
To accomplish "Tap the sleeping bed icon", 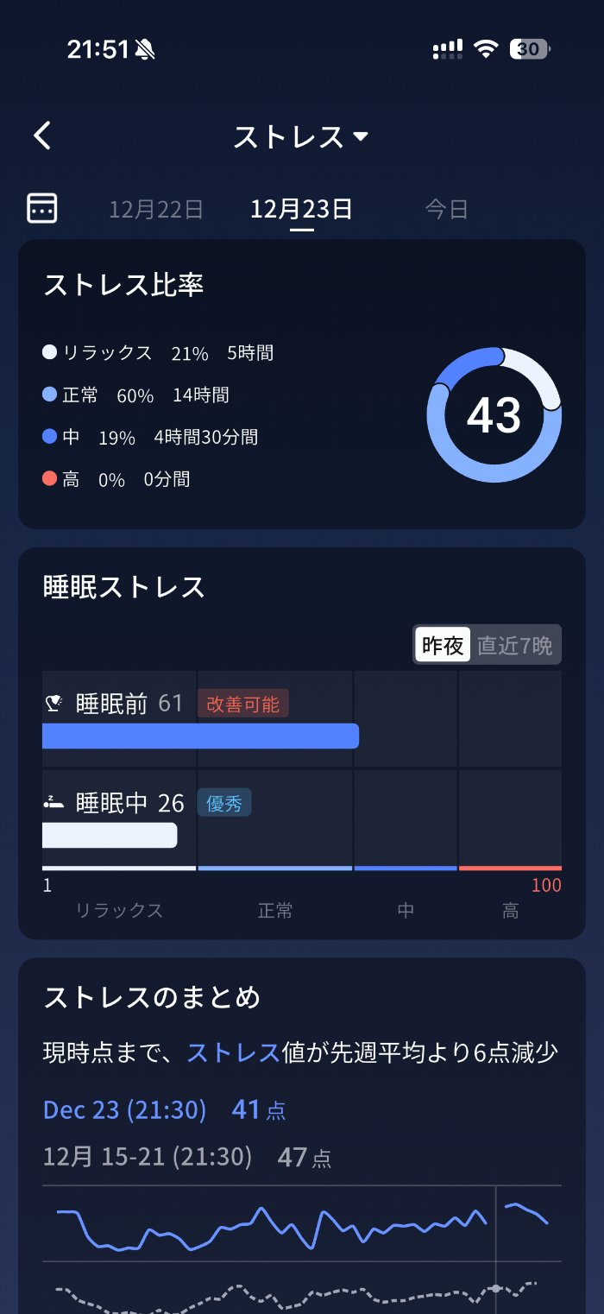I will coord(53,803).
